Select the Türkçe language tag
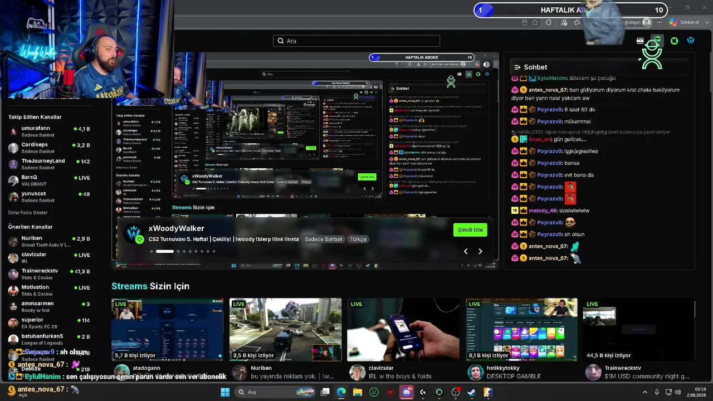 pos(358,239)
